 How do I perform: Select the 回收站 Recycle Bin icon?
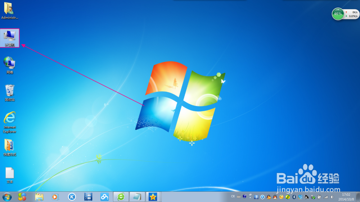tap(10, 93)
